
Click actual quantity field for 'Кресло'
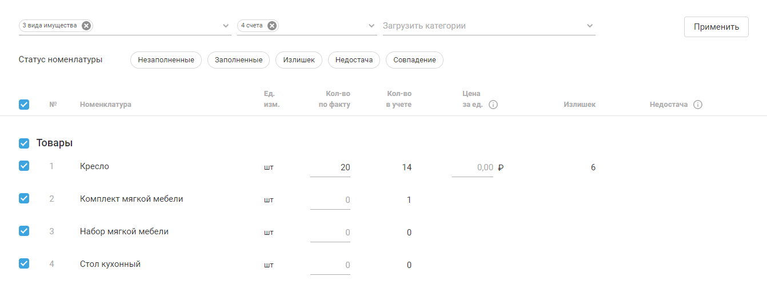coord(331,167)
